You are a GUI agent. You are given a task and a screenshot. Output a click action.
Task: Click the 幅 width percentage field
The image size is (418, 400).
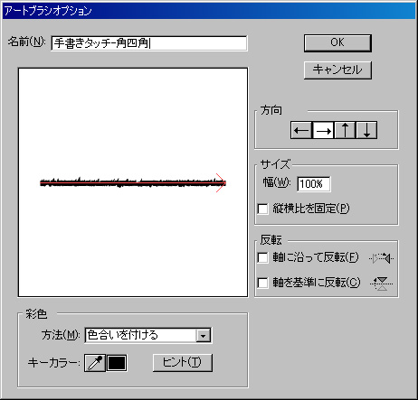[x=314, y=184]
